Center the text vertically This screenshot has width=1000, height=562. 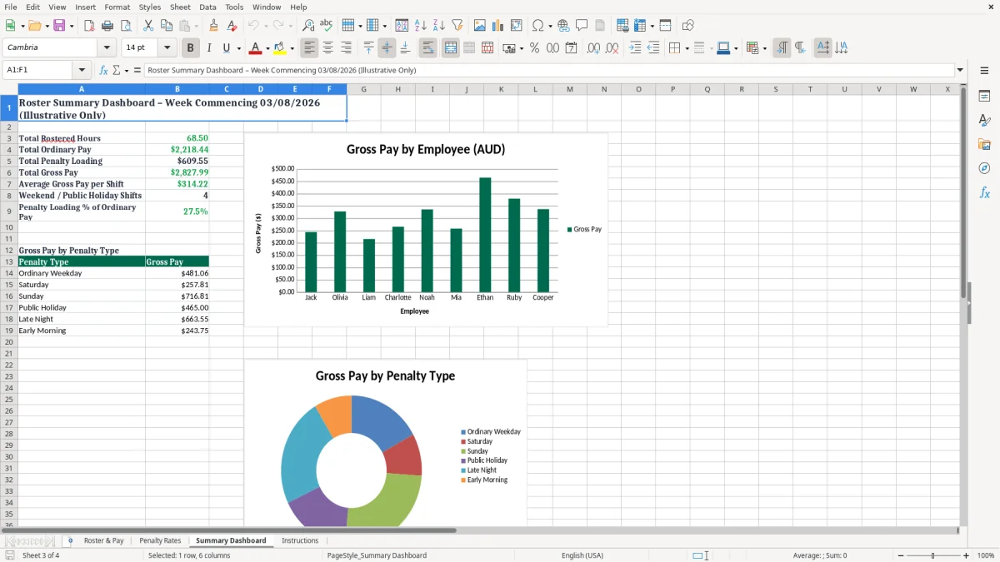click(387, 48)
